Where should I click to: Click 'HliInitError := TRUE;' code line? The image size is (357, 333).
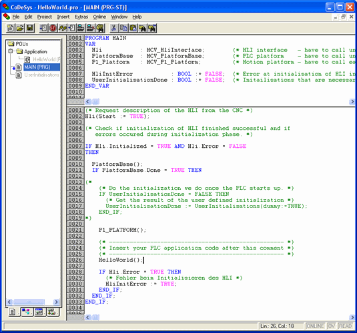(141, 284)
